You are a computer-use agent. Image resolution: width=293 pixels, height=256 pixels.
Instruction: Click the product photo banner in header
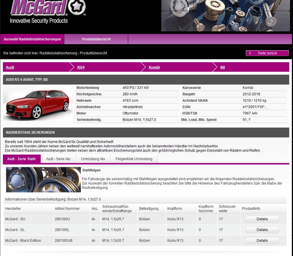pyautogui.click(x=226, y=15)
